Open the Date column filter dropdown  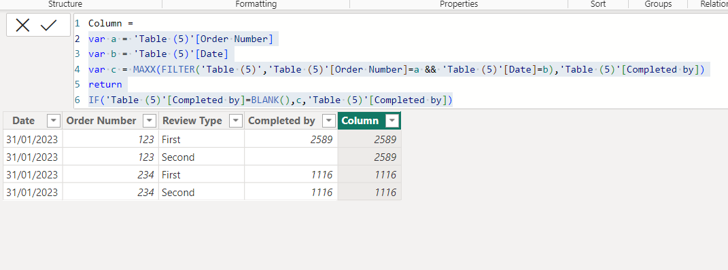[54, 121]
